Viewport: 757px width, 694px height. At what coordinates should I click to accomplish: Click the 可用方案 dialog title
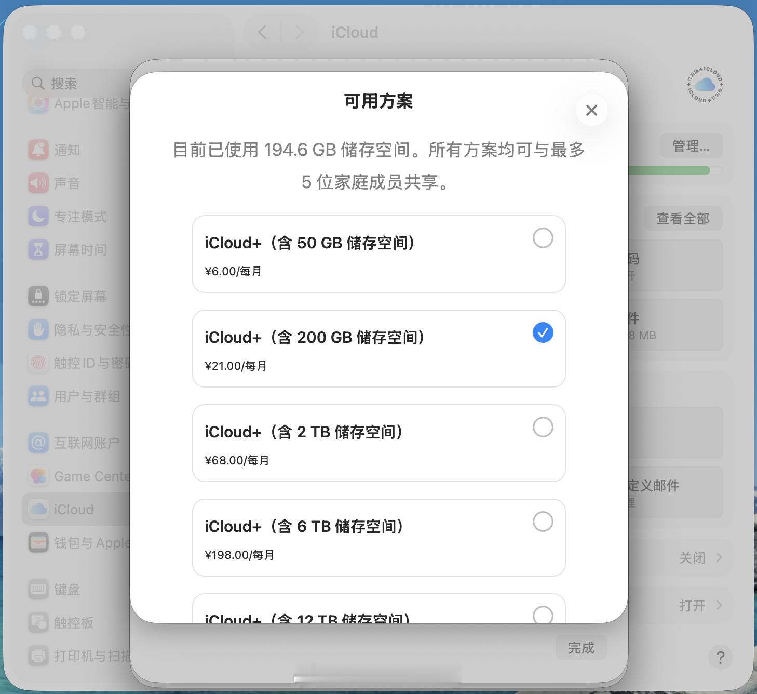click(378, 101)
